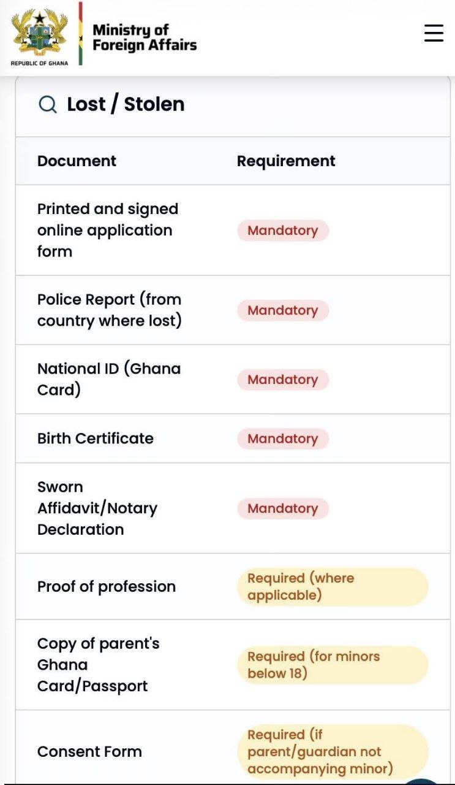
Task: Tap Mandatory badge for National ID row
Action: (x=283, y=380)
